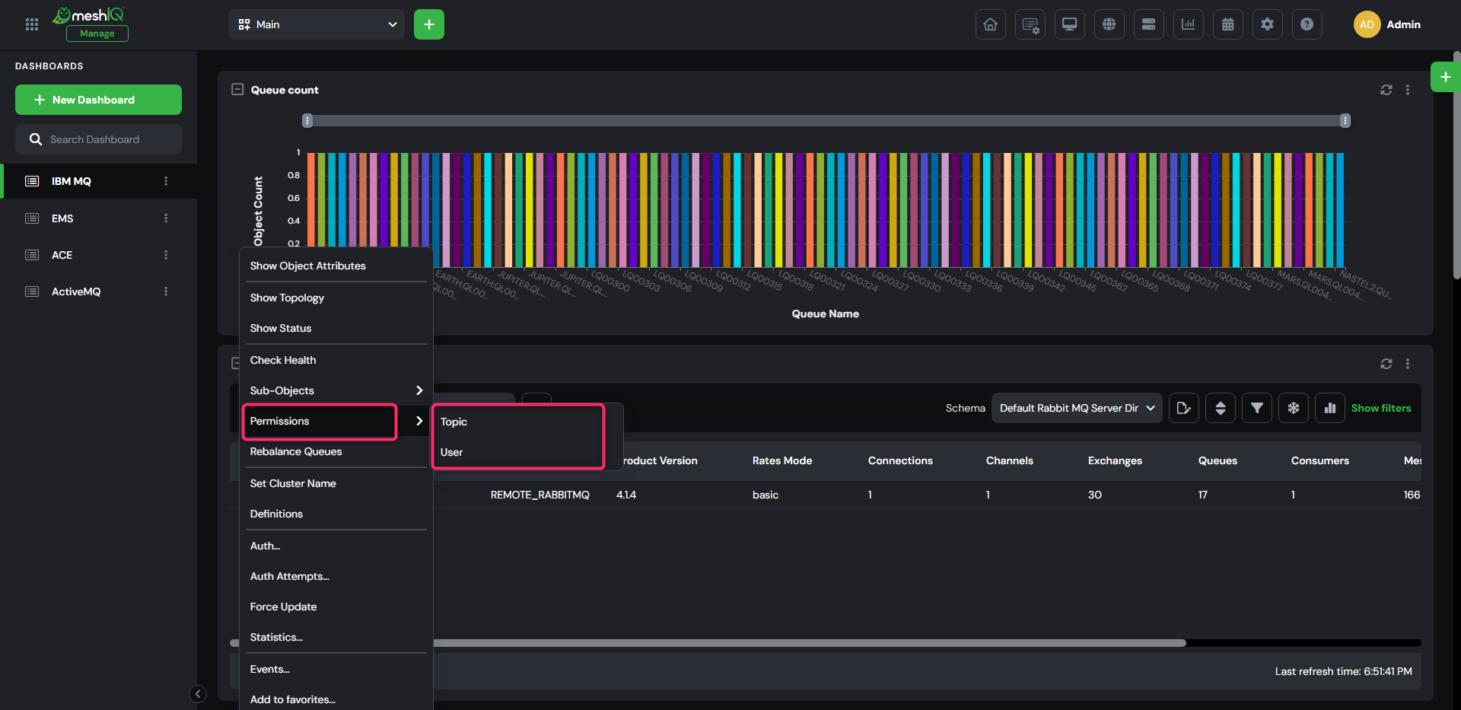
Task: Click the snowflake freeze icon
Action: (1294, 408)
